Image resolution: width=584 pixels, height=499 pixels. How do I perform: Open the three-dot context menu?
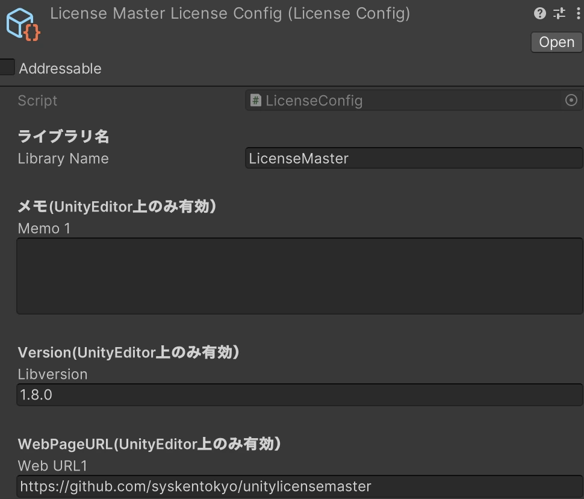tap(578, 13)
